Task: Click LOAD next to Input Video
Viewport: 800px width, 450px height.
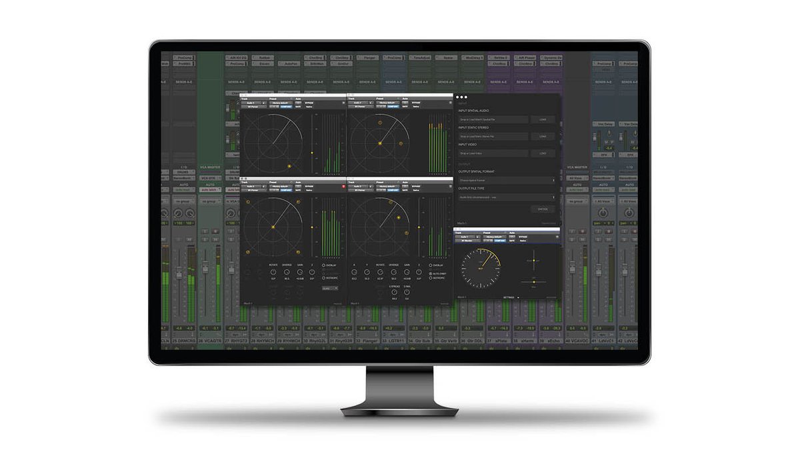Action: pos(543,153)
